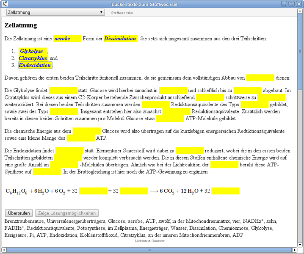304x254 pixels.
Task: Click the vertical scrollbar up arrow
Action: coord(300,11)
